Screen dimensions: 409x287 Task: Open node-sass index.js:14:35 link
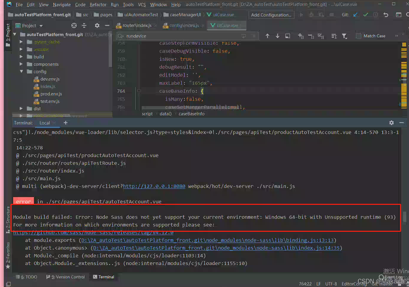[x=216, y=248]
